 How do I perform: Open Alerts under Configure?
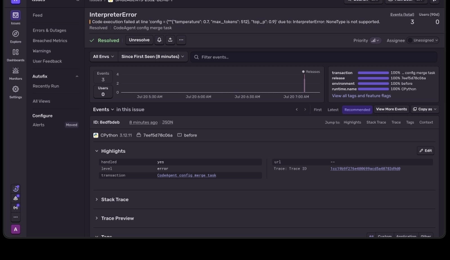[38, 125]
